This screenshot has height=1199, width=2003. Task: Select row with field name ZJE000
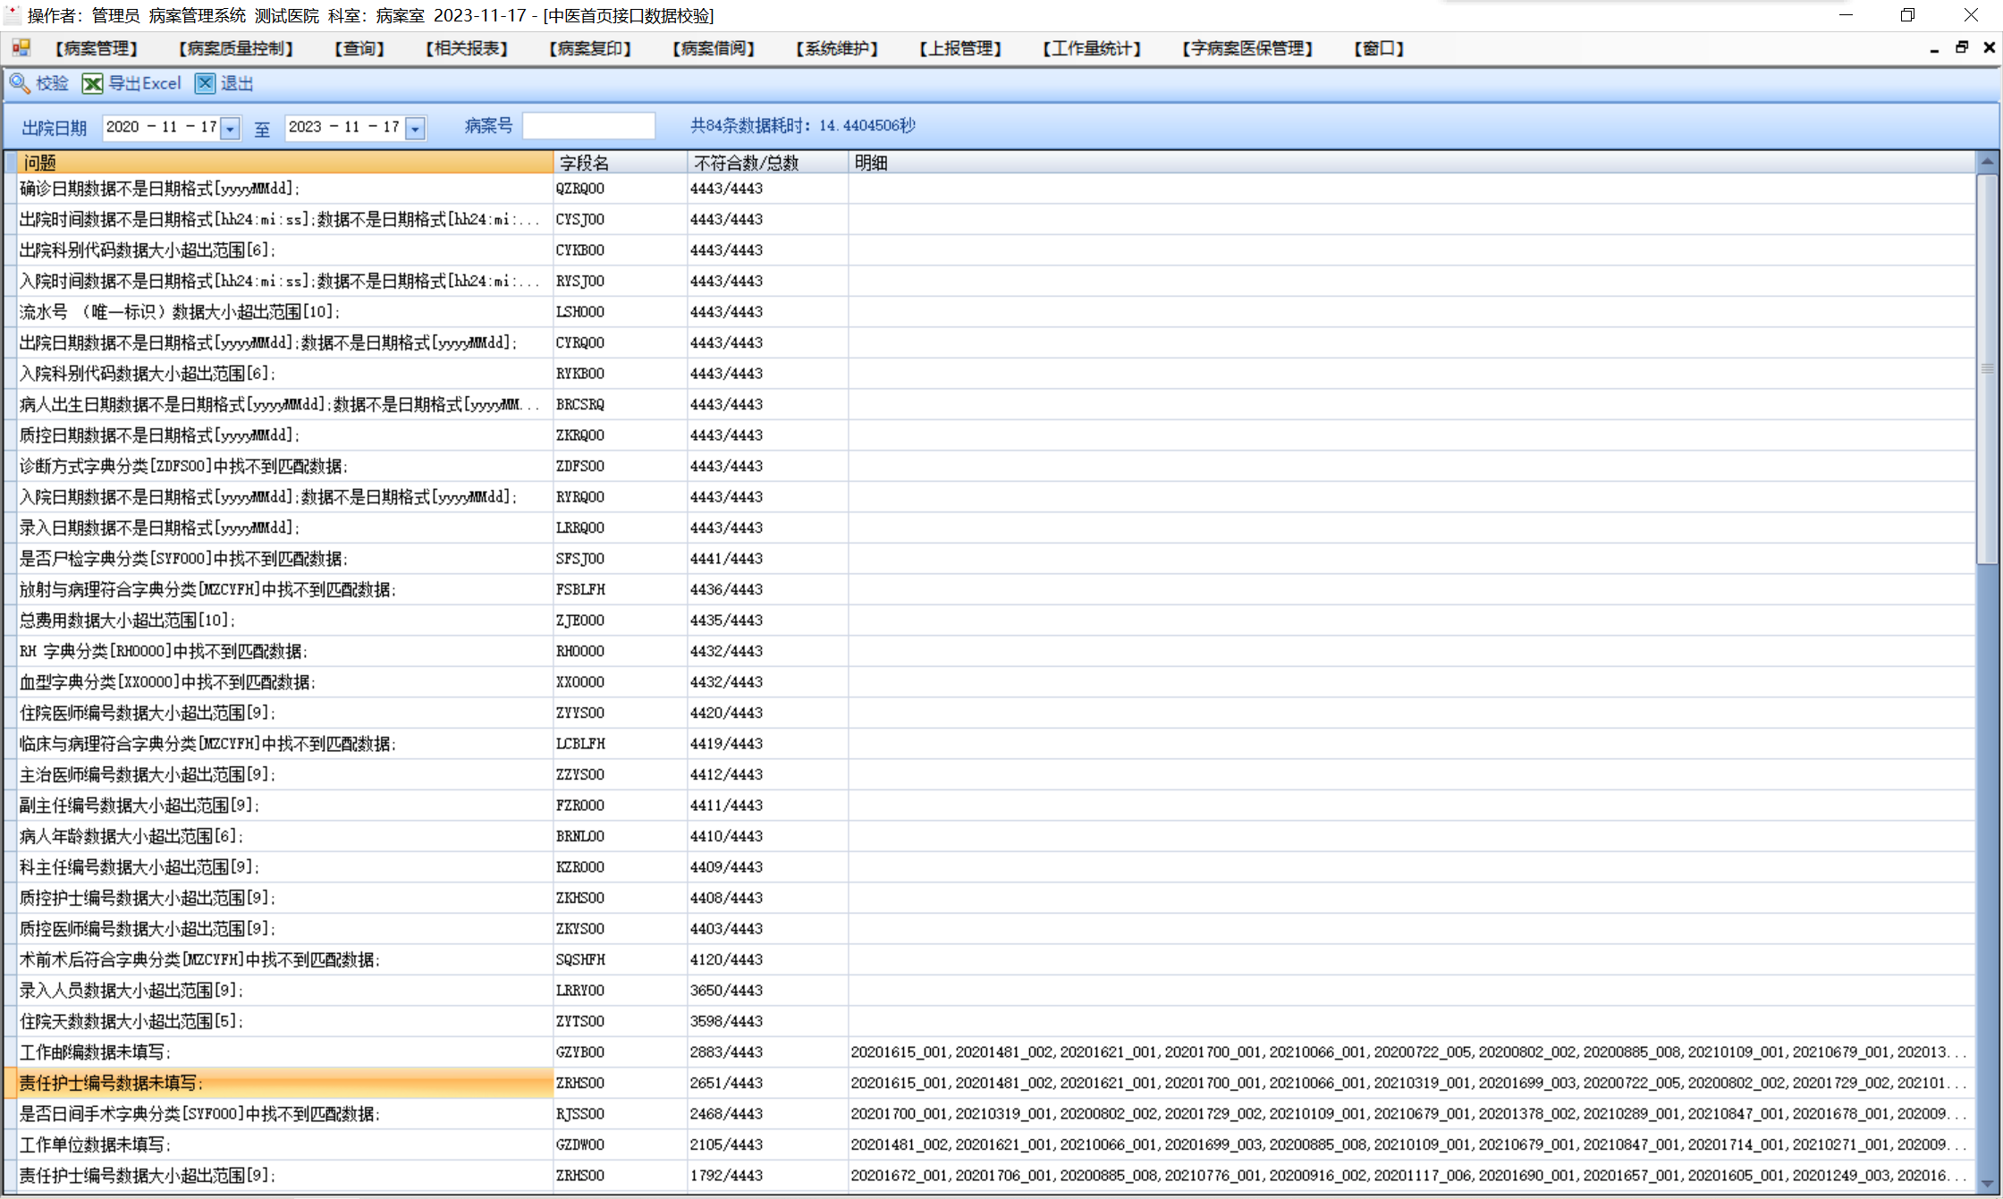point(579,621)
